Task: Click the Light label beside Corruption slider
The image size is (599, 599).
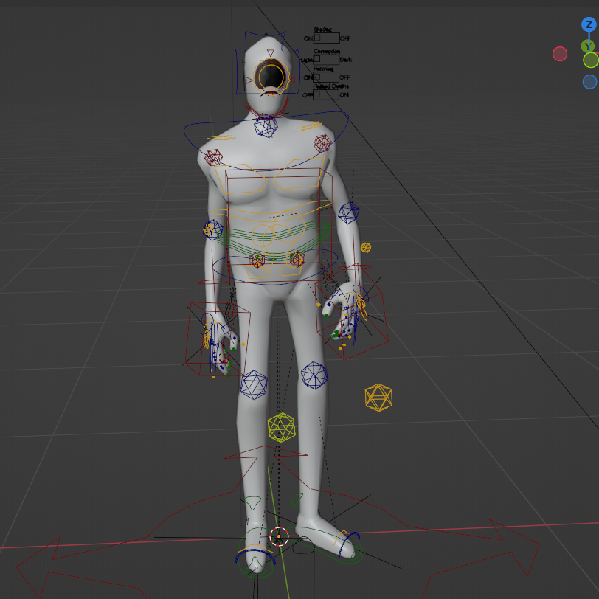Action: click(306, 60)
